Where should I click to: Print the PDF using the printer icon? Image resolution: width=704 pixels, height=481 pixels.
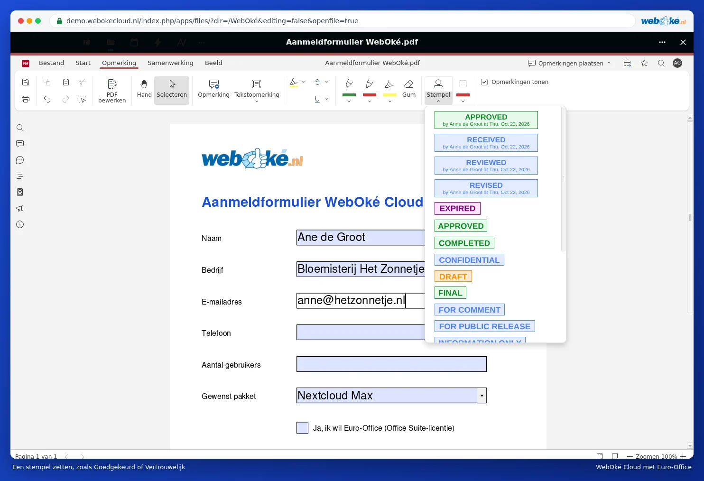[26, 99]
